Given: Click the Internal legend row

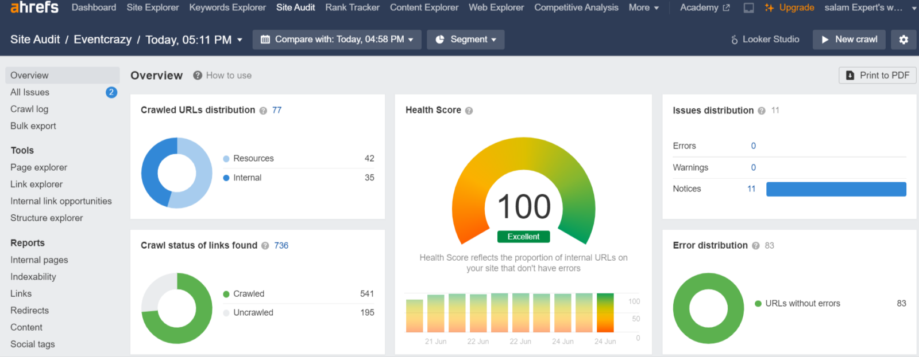Looking at the screenshot, I should pos(299,178).
